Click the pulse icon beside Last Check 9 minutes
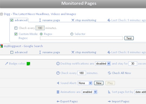The image size is (146, 104). click(x=109, y=20)
